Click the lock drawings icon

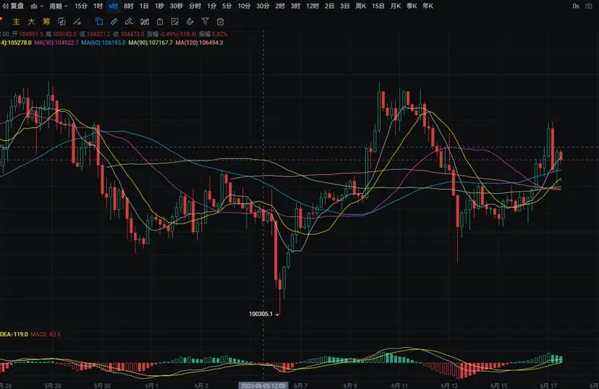tap(160, 22)
